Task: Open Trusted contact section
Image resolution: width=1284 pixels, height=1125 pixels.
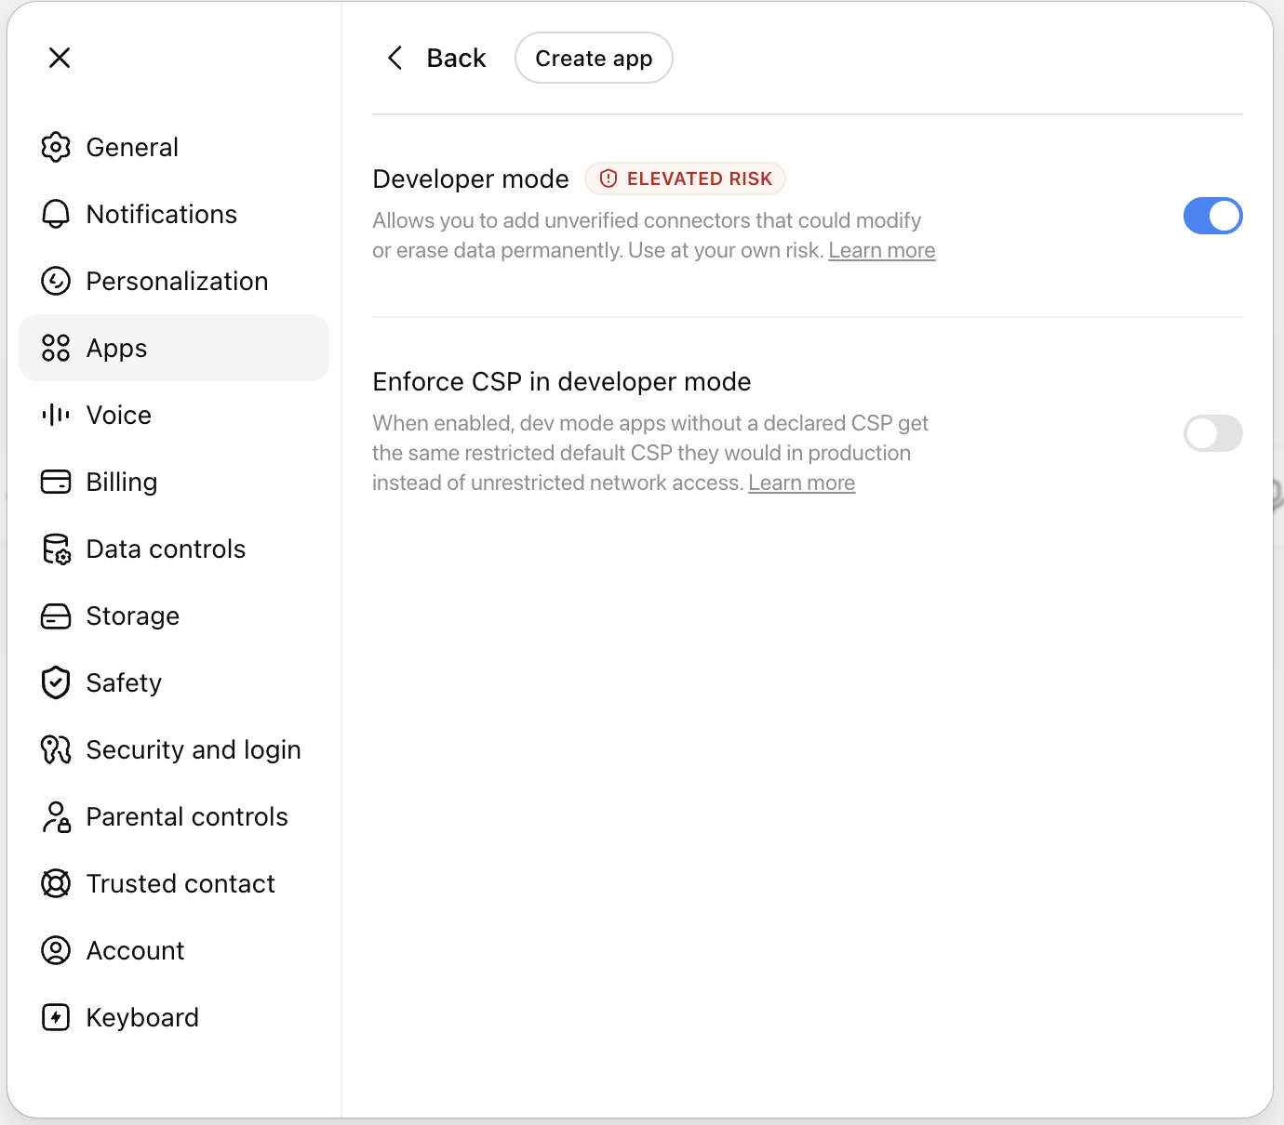Action: 174,883
